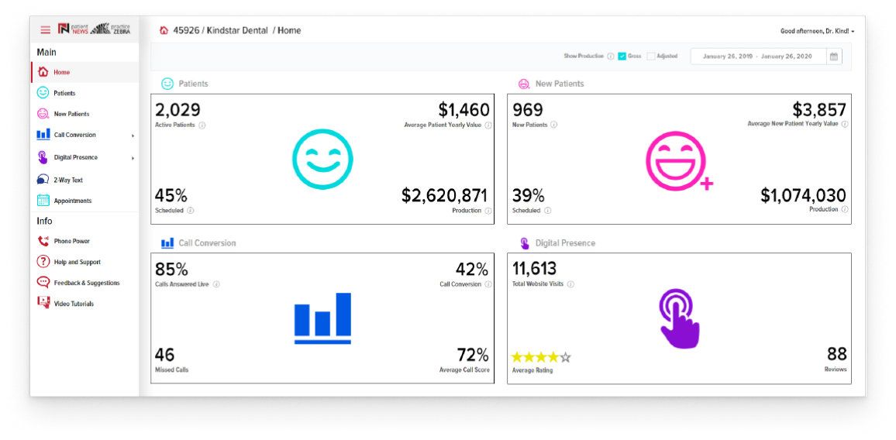The image size is (896, 440).
Task: Open the Good afternoon, Dr. Kind dropdown
Action: (x=817, y=31)
